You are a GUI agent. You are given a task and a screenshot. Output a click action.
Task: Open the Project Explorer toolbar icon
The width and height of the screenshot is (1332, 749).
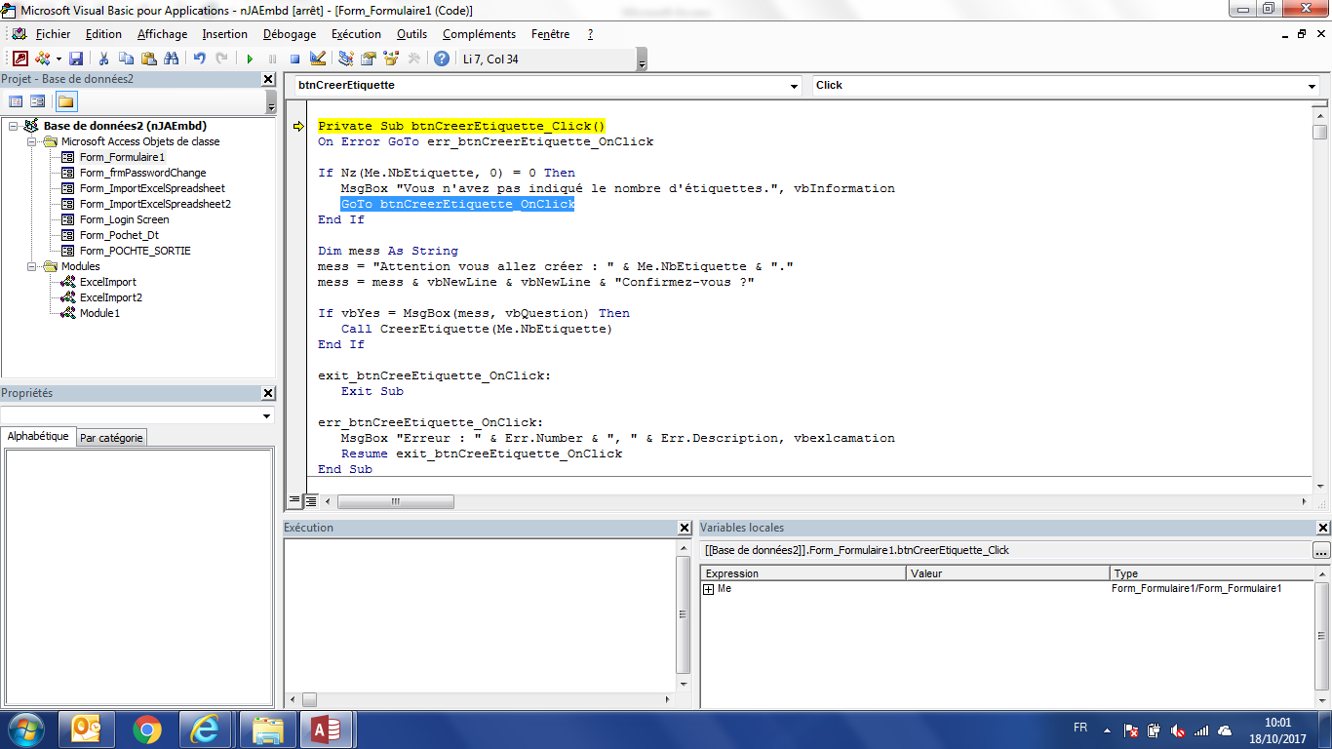(345, 59)
